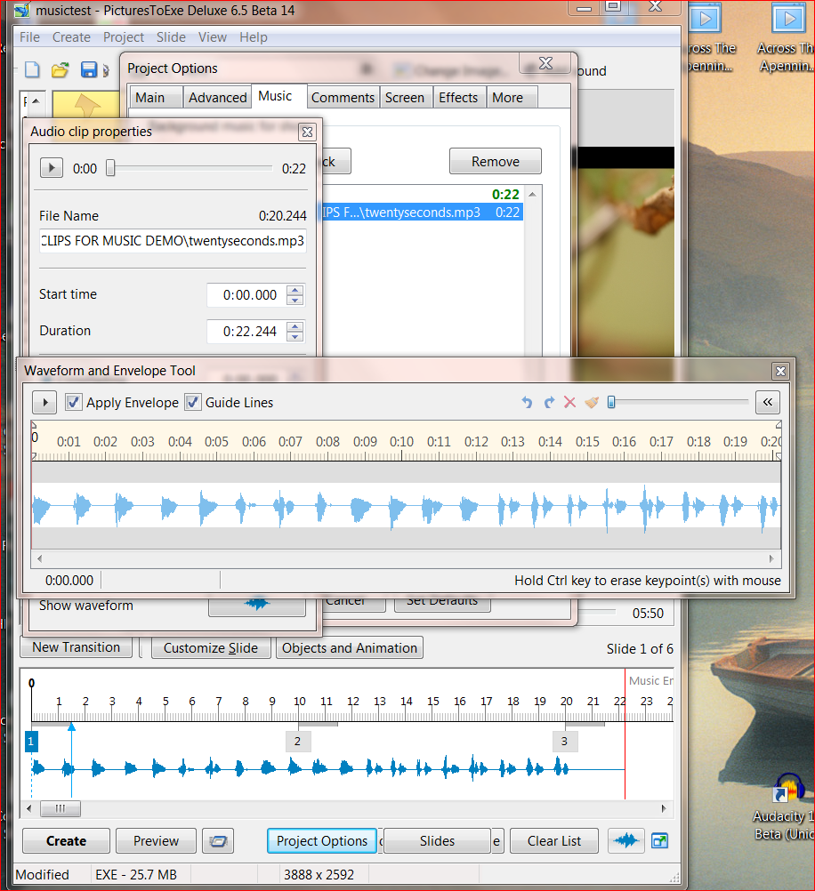
Task: Click the red X delete keypoint icon
Action: click(x=570, y=403)
